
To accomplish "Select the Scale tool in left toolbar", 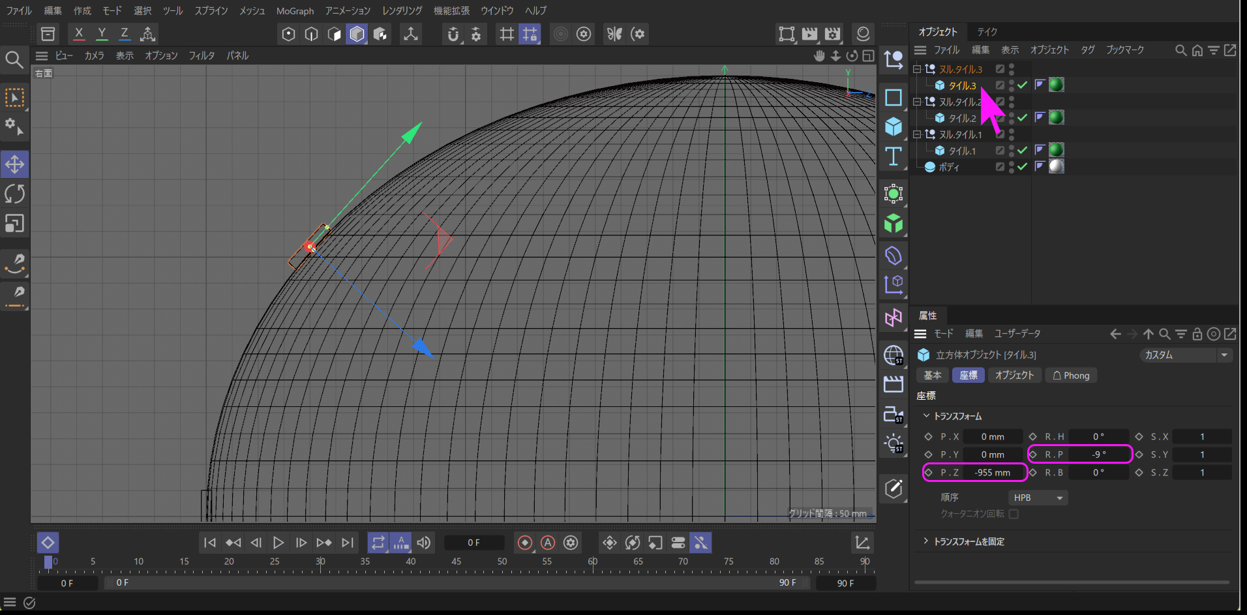I will click(x=14, y=224).
